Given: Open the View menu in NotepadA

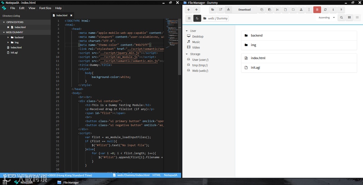Looking at the screenshot, I should pos(32,8).
